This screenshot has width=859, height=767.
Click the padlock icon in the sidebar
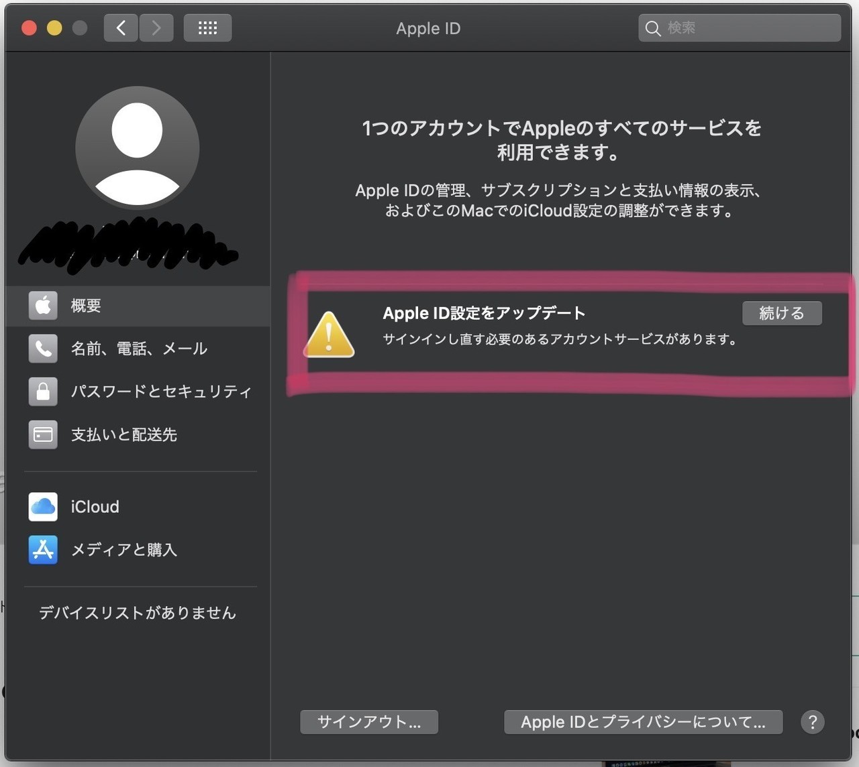[43, 392]
